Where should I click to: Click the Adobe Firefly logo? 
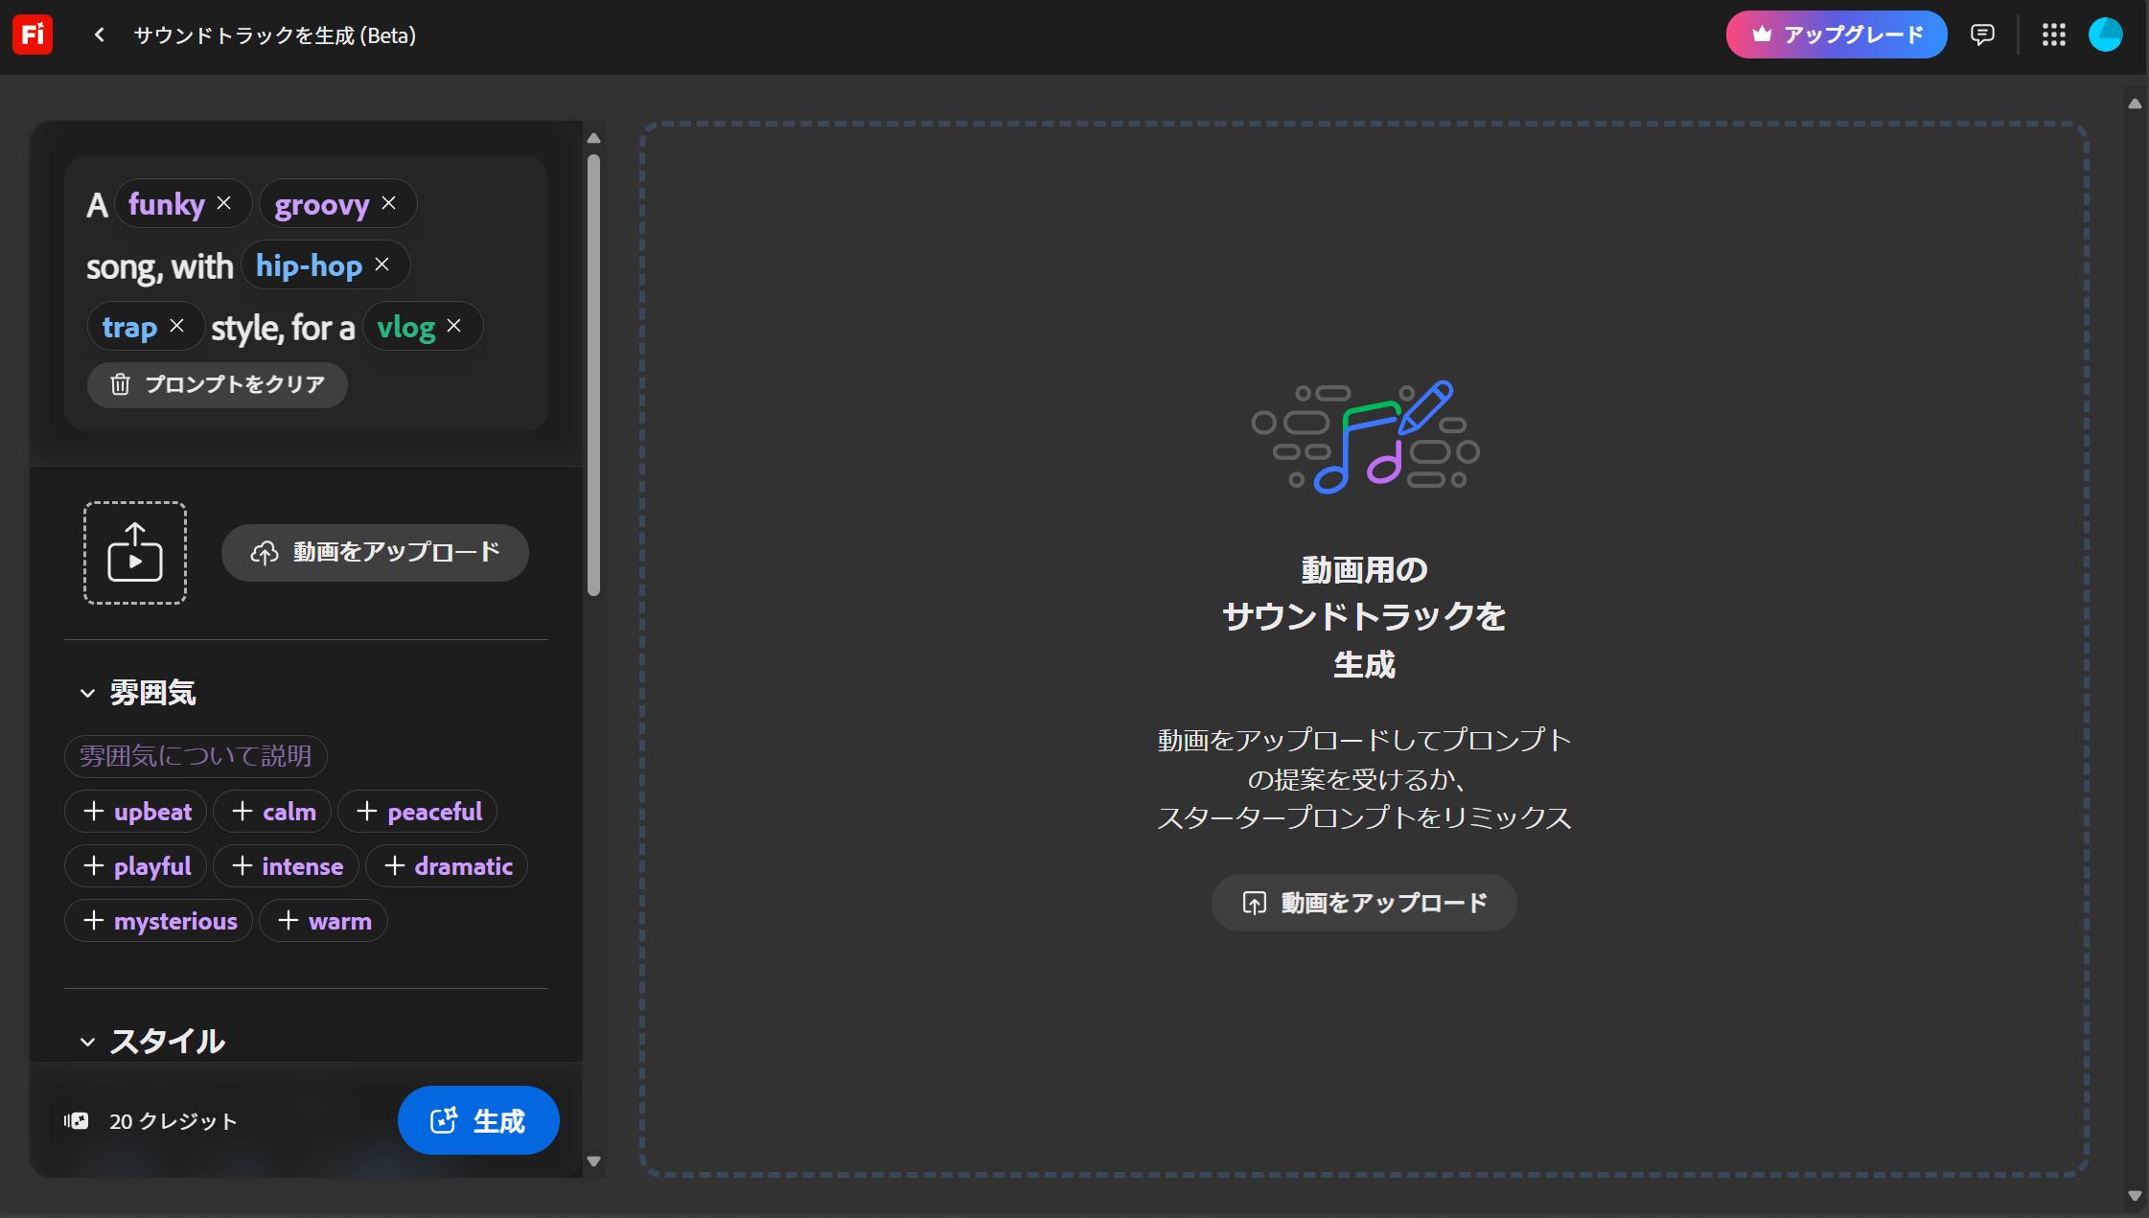(x=32, y=34)
